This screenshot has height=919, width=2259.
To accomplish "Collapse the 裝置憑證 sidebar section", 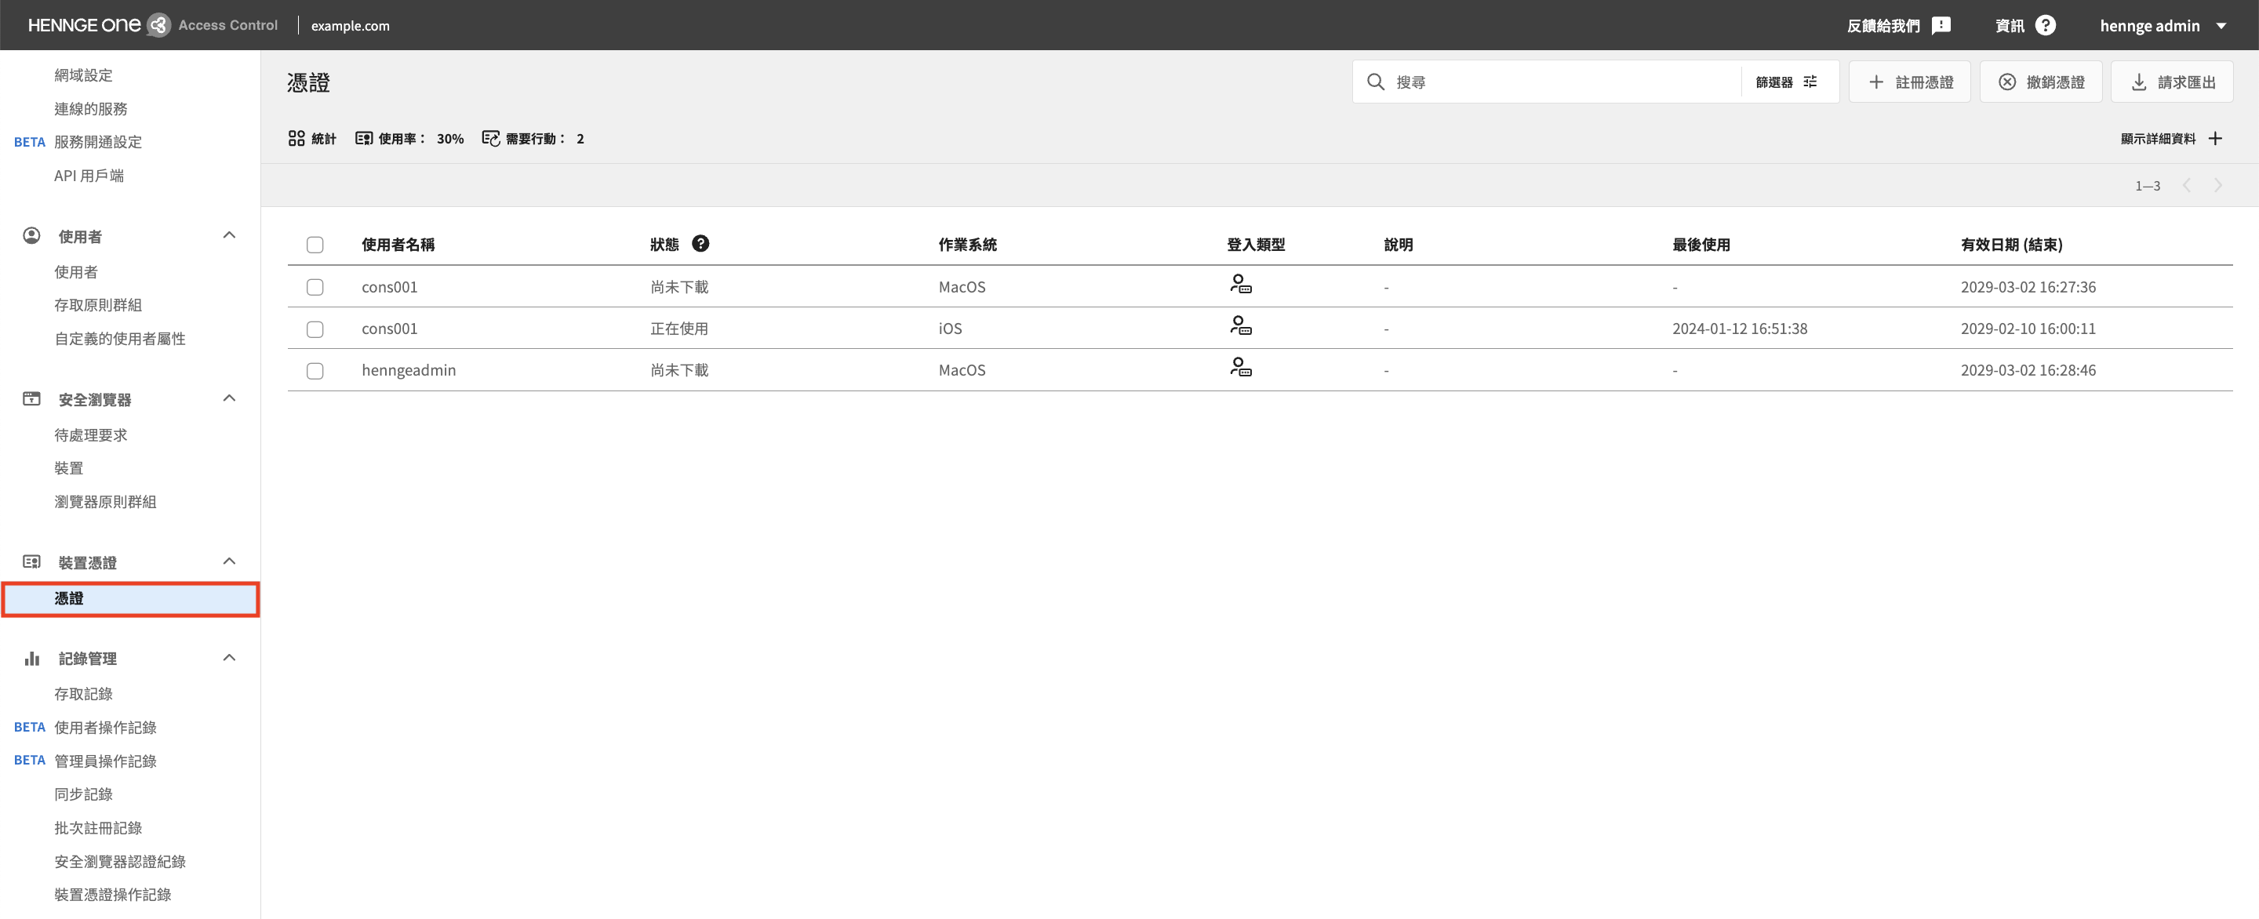I will 230,561.
